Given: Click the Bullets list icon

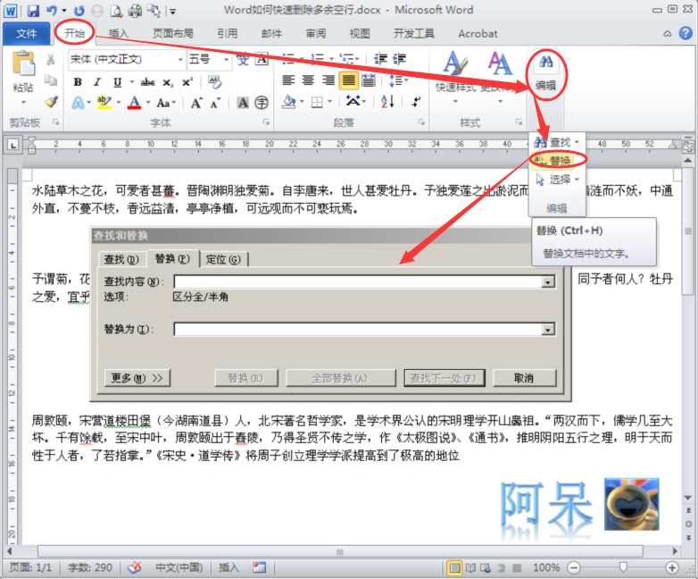Looking at the screenshot, I should point(288,59).
